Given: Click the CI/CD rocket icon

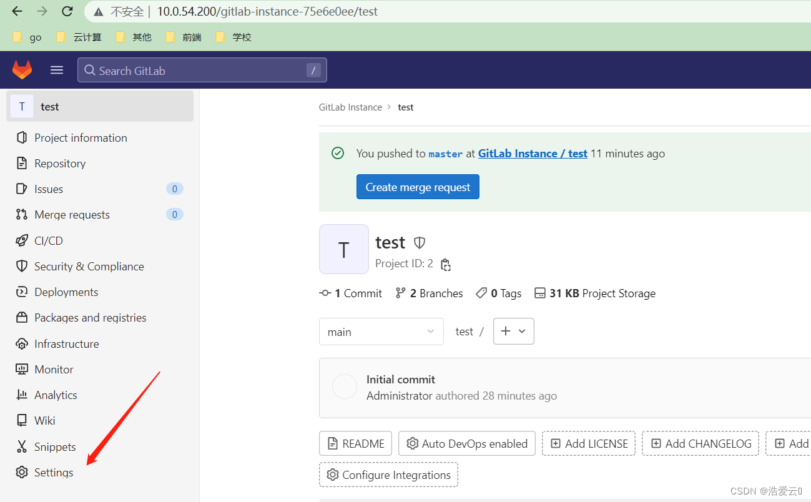Looking at the screenshot, I should (x=22, y=240).
